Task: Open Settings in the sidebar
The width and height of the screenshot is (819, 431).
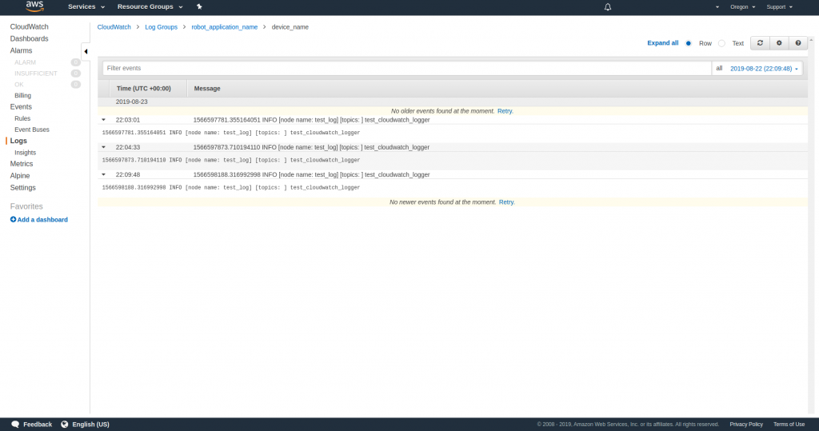Action: 23,188
